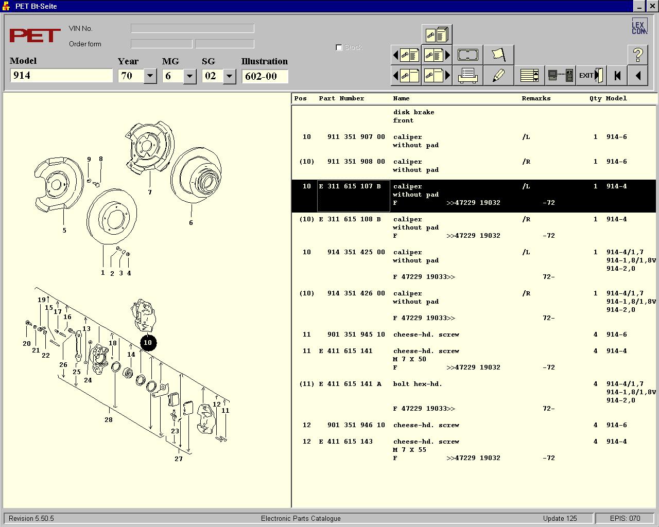The image size is (659, 527).
Task: Select part number E 311 615 107 B
Action: [x=350, y=186]
